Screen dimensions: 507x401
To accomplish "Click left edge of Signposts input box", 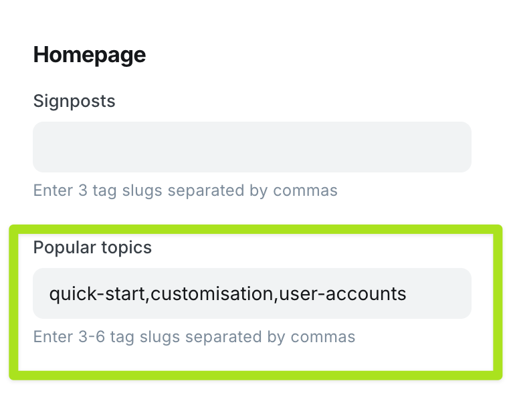I will pyautogui.click(x=41, y=147).
